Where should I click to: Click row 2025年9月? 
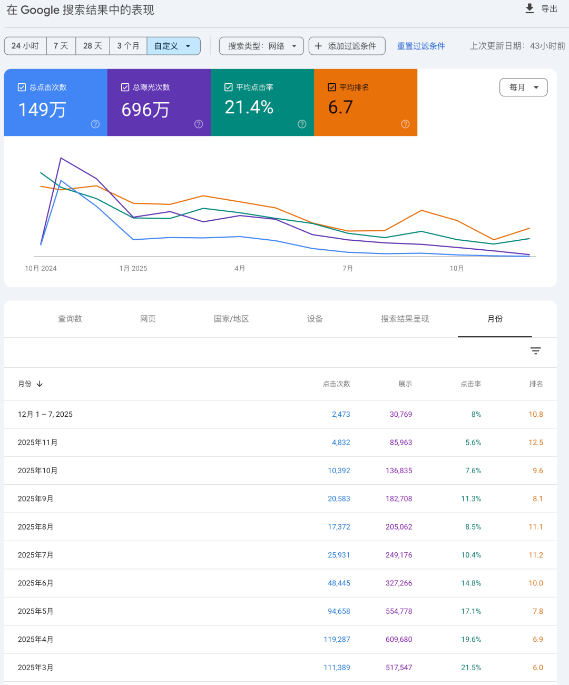(x=280, y=498)
